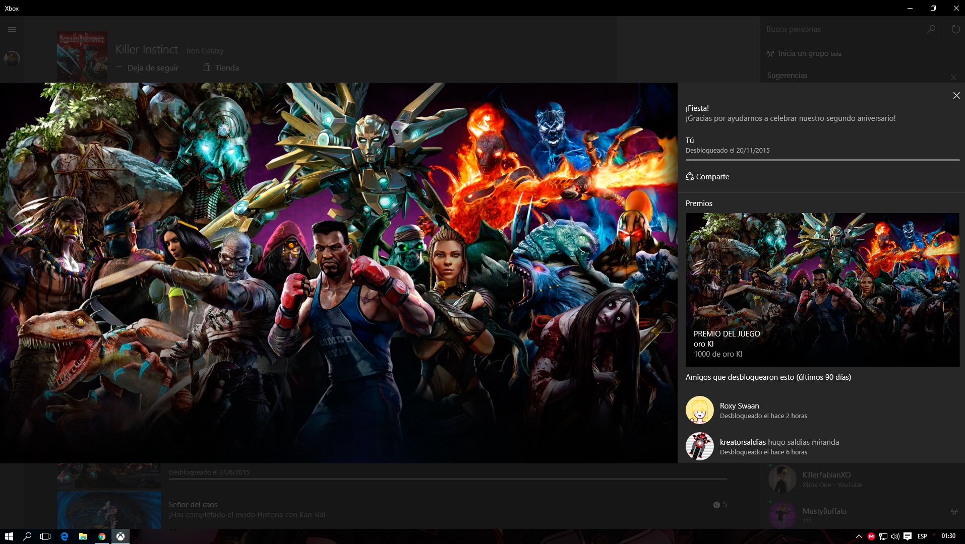Open Roxy Swaan's profile name
The width and height of the screenshot is (965, 544).
click(739, 406)
